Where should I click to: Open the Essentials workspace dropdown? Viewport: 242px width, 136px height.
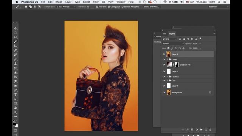coord(218,7)
